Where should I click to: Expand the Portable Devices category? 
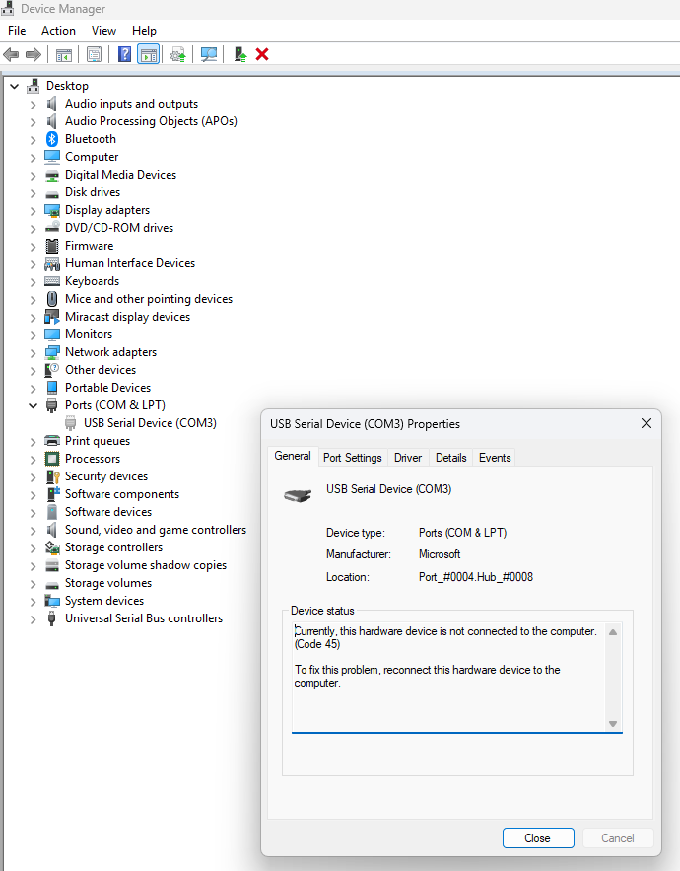(x=33, y=389)
